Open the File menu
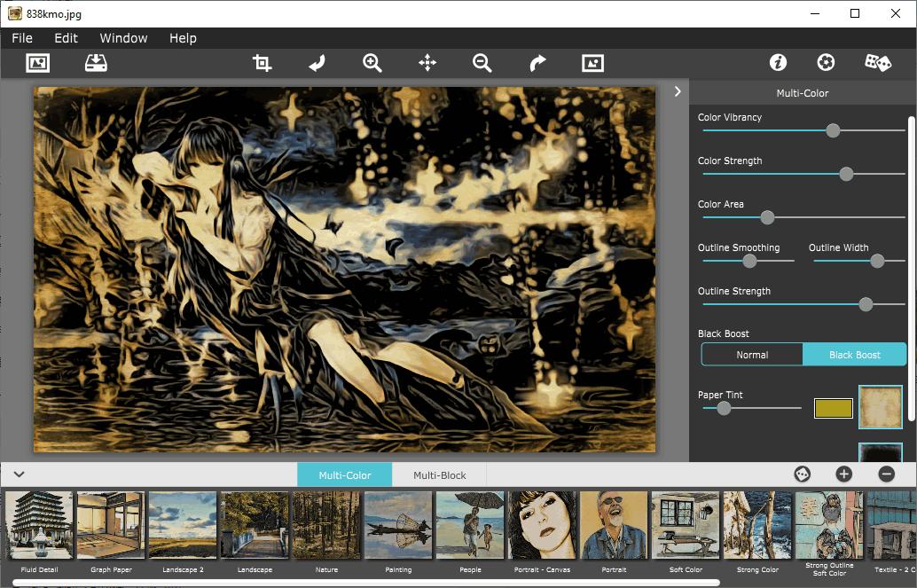The image size is (917, 588). 22,38
